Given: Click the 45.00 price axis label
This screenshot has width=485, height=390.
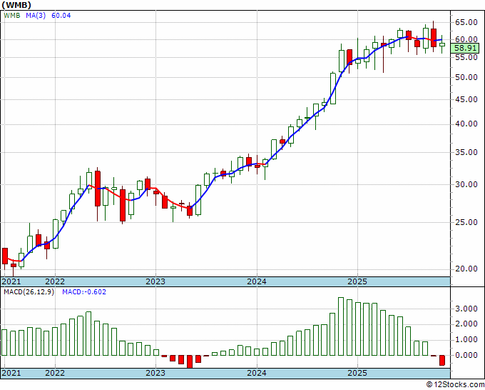Looking at the screenshot, I should click(x=466, y=99).
